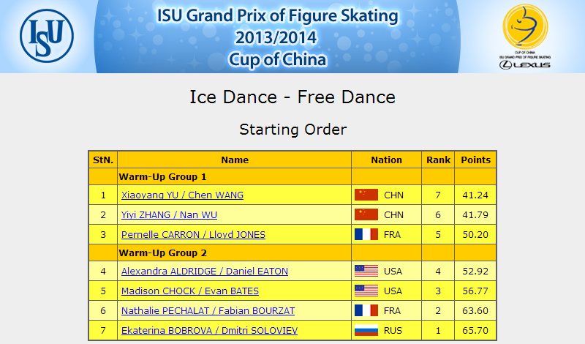Click the USA flag beside Alexandra ALDRIDGE
This screenshot has height=344, width=585.
366,271
